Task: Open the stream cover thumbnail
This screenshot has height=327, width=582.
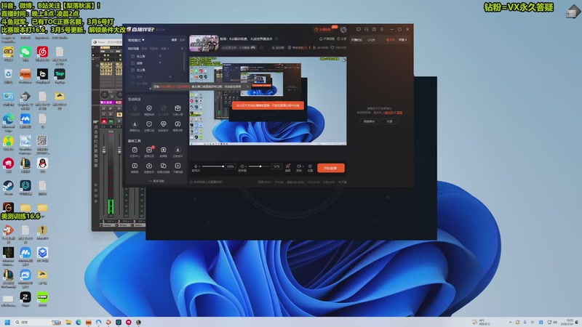Action: 204,43
